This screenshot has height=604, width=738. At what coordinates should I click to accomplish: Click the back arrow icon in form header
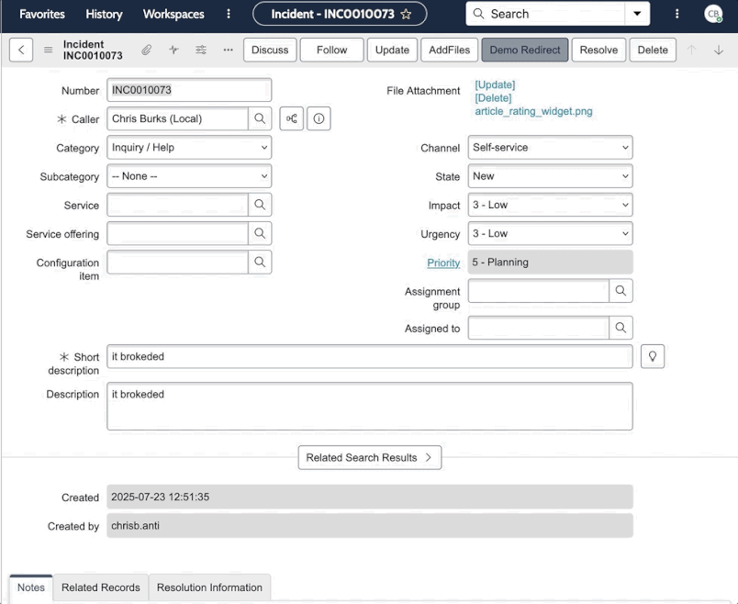point(20,50)
